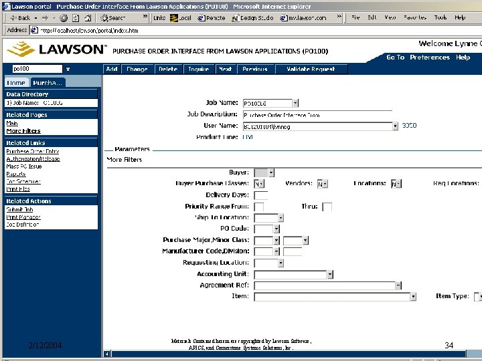Switch to the Purcha... tab
This screenshot has height=361, width=482.
pos(48,83)
